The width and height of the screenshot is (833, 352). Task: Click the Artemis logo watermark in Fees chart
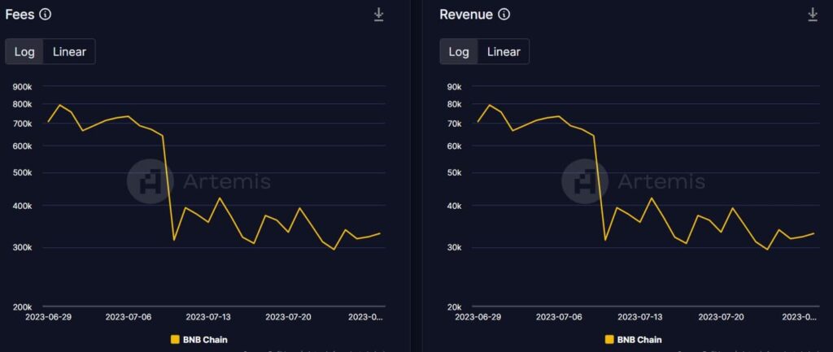tap(150, 181)
